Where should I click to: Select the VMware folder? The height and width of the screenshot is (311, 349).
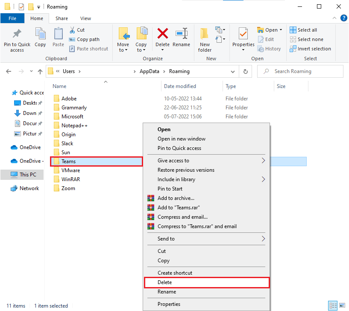[x=70, y=170]
